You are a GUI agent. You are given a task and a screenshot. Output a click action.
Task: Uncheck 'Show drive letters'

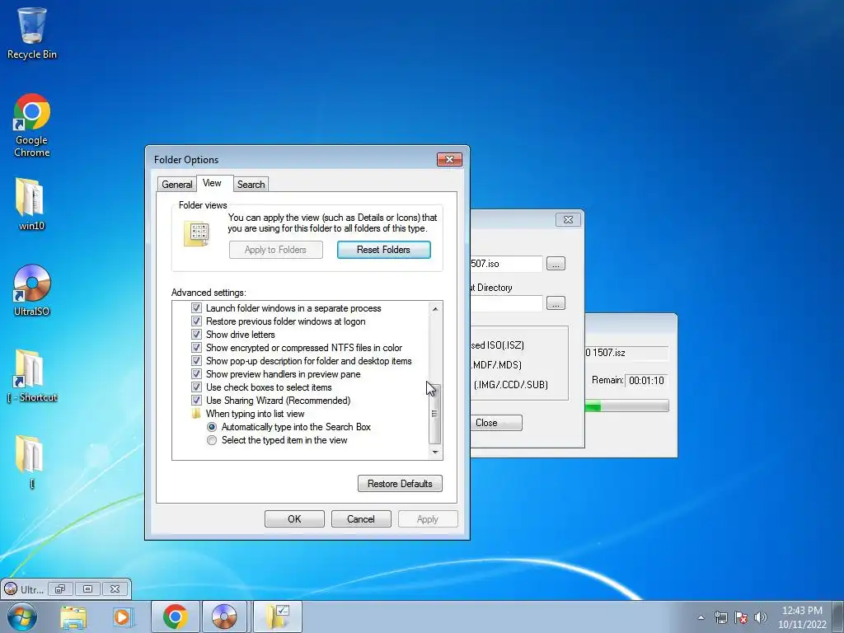(196, 335)
